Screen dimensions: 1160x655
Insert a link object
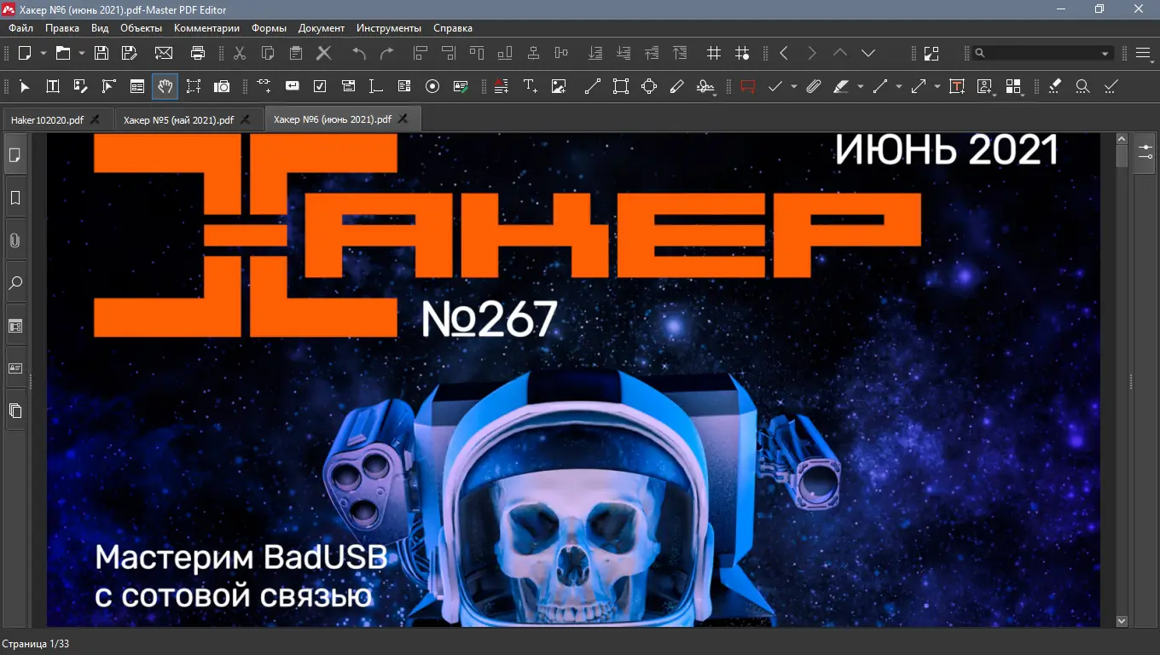click(264, 86)
